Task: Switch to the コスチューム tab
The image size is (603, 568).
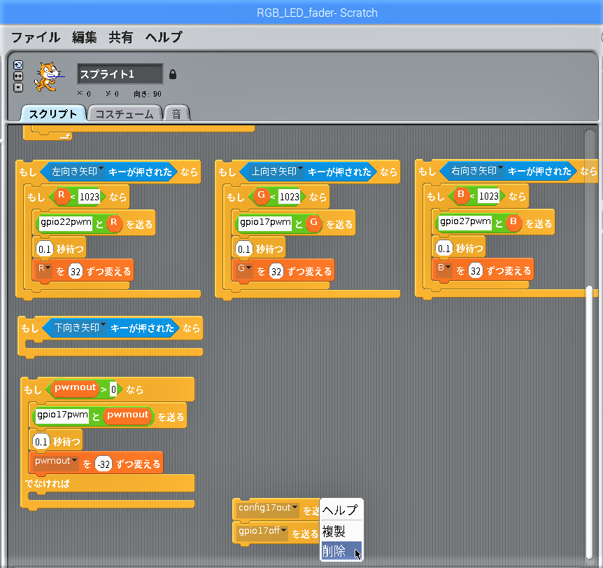Action: [125, 113]
